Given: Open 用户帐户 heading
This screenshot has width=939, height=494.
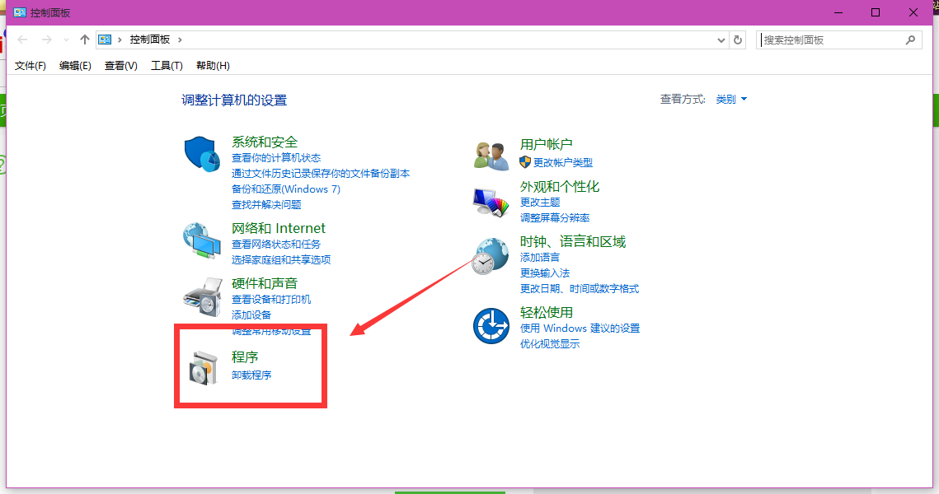Looking at the screenshot, I should coord(546,145).
